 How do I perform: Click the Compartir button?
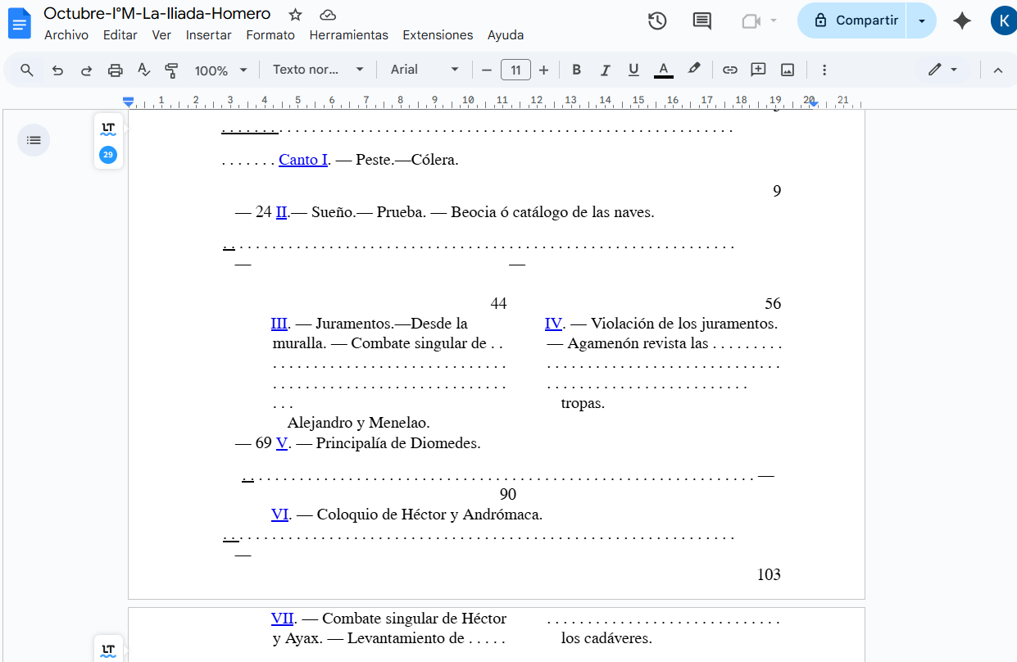(851, 20)
